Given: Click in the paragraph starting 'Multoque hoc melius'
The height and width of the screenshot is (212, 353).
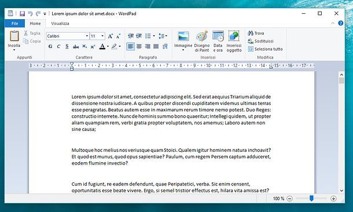Looking at the screenshot, I should click(x=171, y=156).
